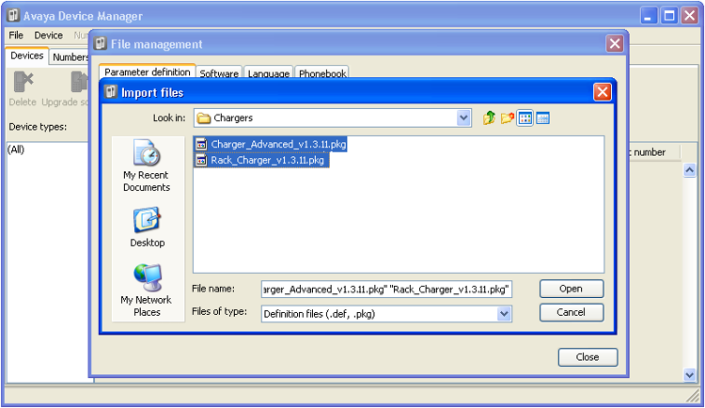Close the File management dialog
The width and height of the screenshot is (705, 408).
pyautogui.click(x=615, y=43)
